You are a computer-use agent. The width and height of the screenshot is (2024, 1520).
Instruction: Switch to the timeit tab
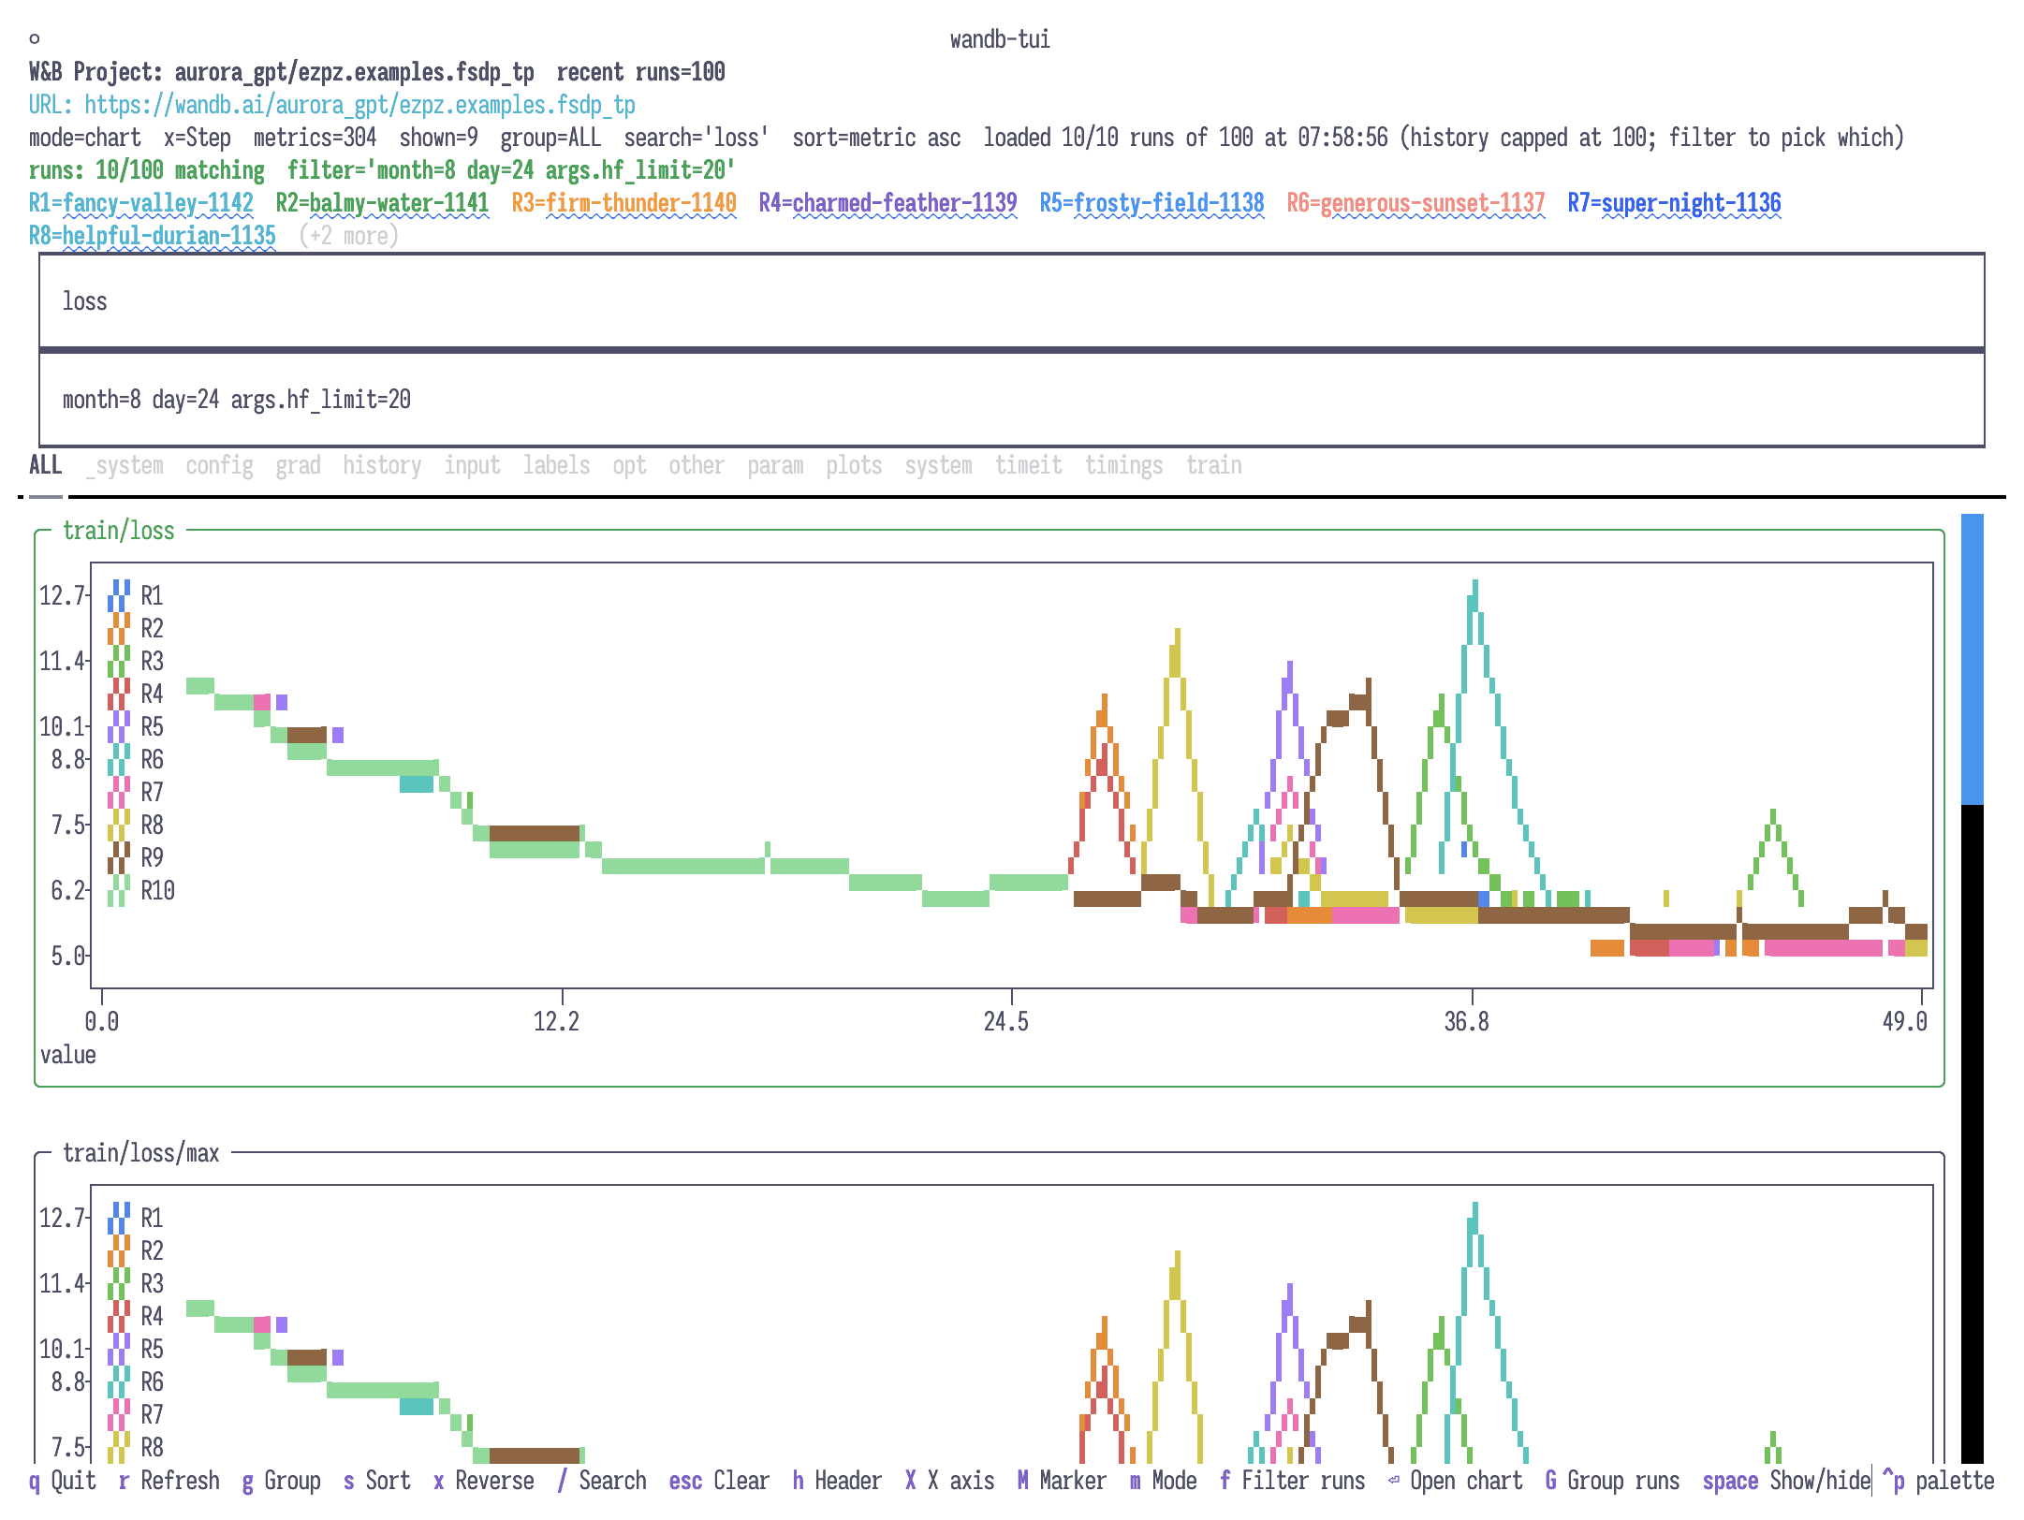pyautogui.click(x=1028, y=465)
